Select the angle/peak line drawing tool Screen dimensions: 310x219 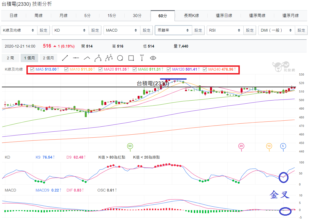[x=87, y=58]
